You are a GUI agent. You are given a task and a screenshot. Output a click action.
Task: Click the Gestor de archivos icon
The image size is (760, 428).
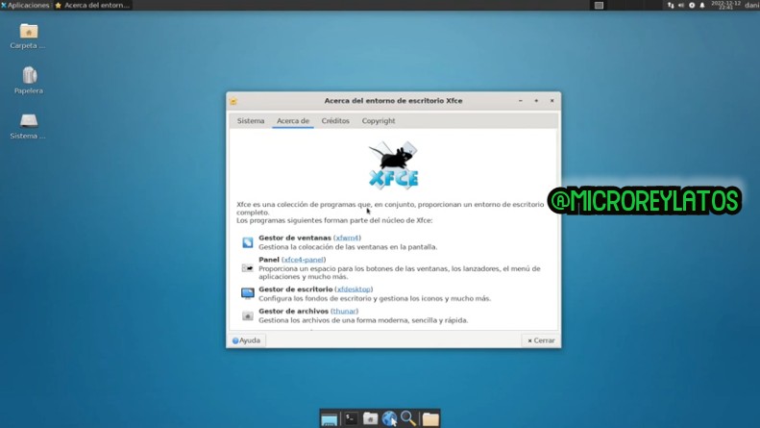(247, 315)
